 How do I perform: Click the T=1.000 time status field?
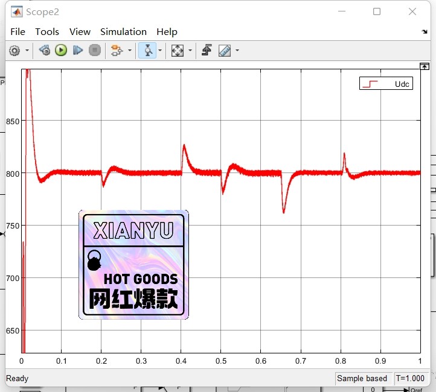pyautogui.click(x=411, y=378)
